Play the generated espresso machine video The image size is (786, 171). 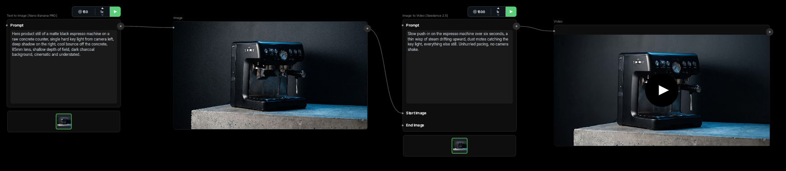coord(662,90)
